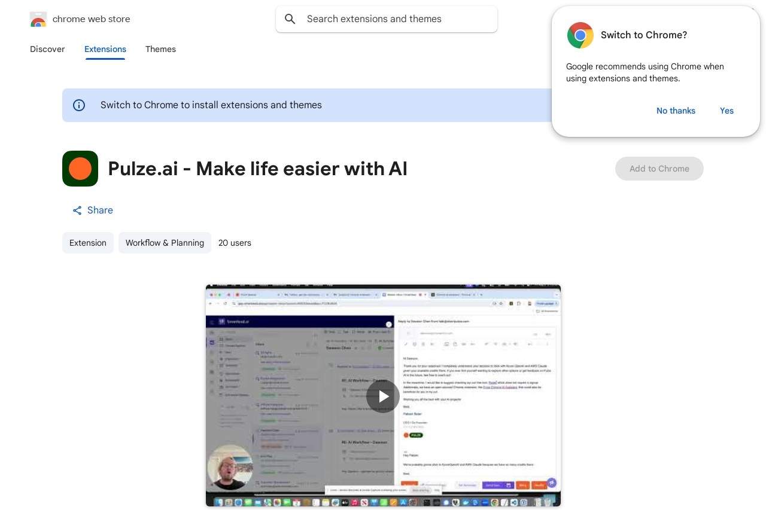Click the "20 users" text
The width and height of the screenshot is (766, 510).
point(235,243)
